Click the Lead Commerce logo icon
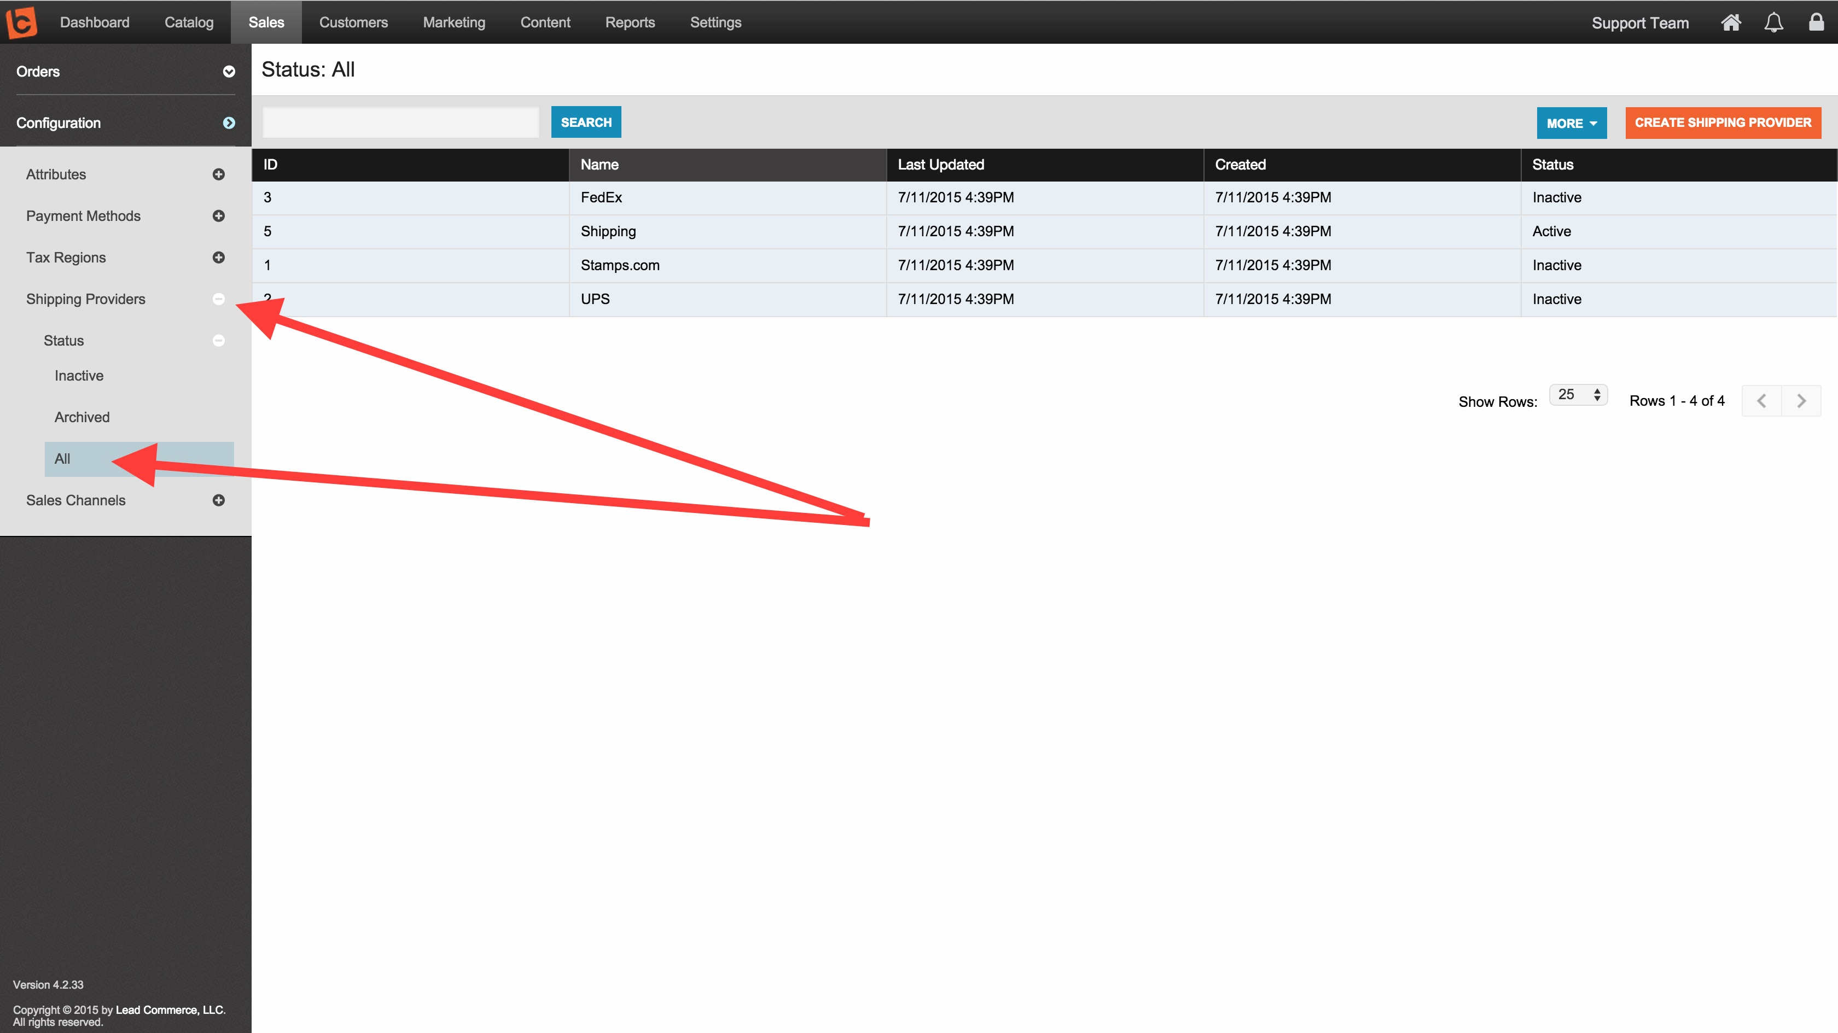 [x=21, y=22]
